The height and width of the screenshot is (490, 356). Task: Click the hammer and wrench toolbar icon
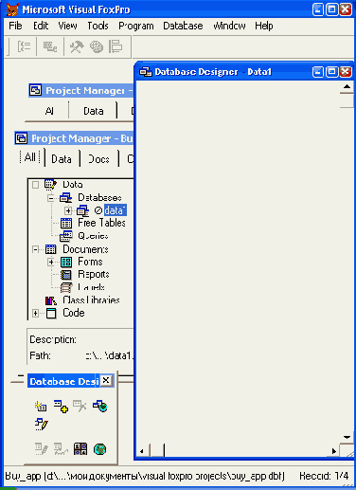click(x=77, y=47)
